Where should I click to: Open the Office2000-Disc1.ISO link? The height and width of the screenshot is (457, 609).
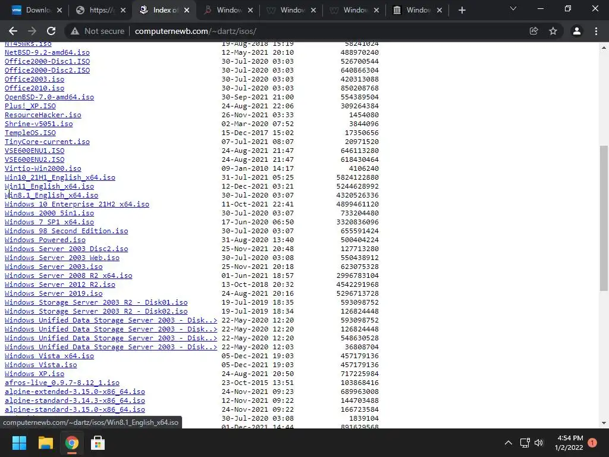[47, 61]
